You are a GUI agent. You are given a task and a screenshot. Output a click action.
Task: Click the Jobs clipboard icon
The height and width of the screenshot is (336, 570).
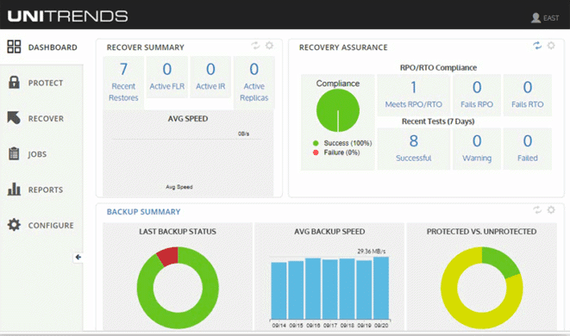(14, 153)
